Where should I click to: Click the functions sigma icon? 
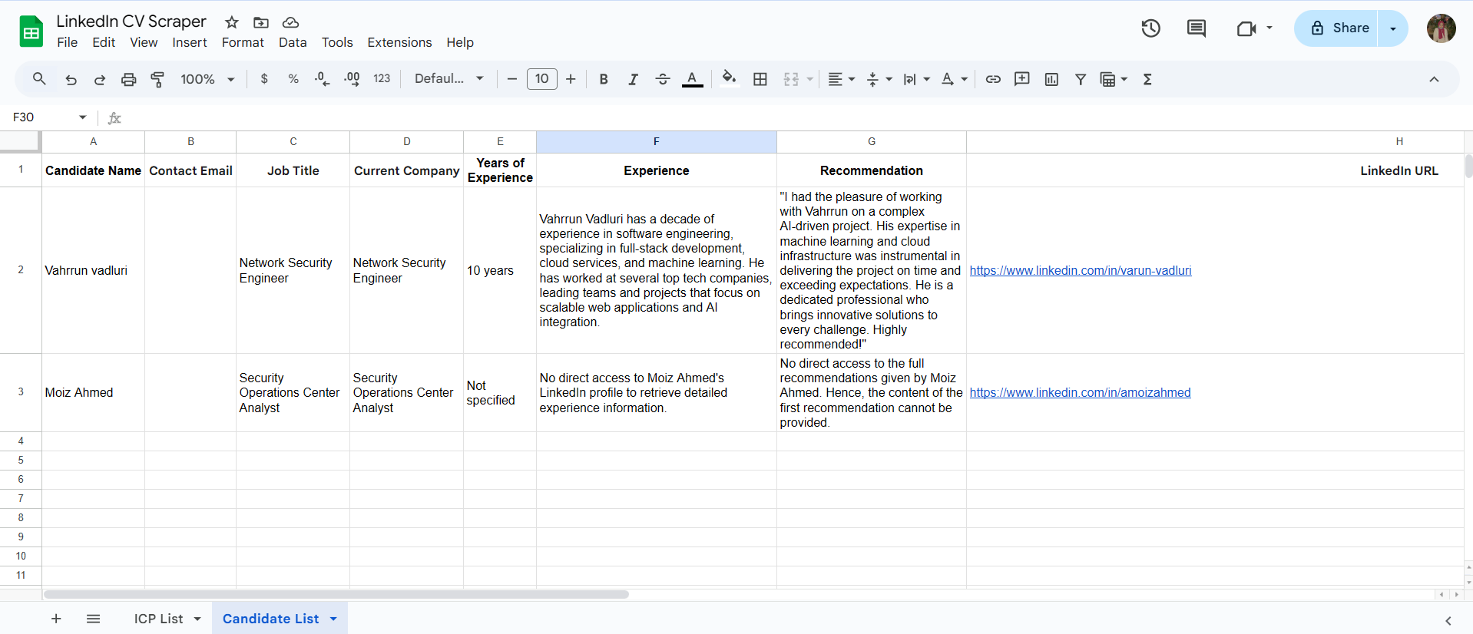click(1147, 79)
